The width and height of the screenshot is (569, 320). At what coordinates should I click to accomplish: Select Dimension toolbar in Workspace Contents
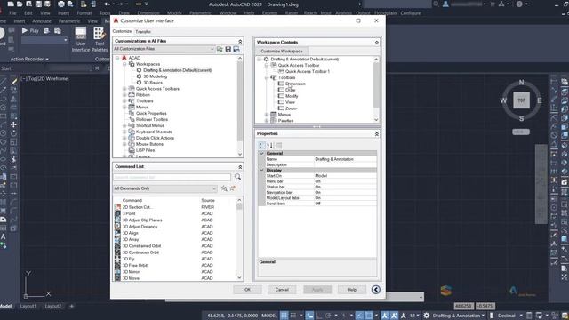click(295, 84)
